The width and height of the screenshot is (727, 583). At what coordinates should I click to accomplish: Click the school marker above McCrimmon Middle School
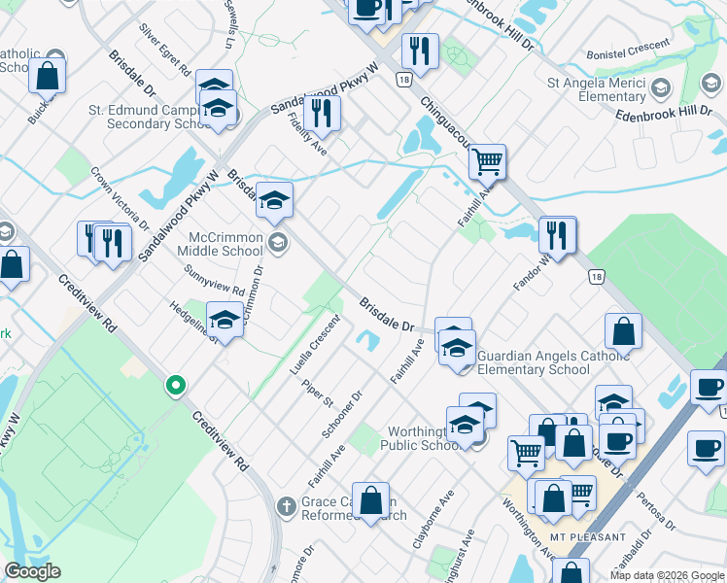click(274, 201)
